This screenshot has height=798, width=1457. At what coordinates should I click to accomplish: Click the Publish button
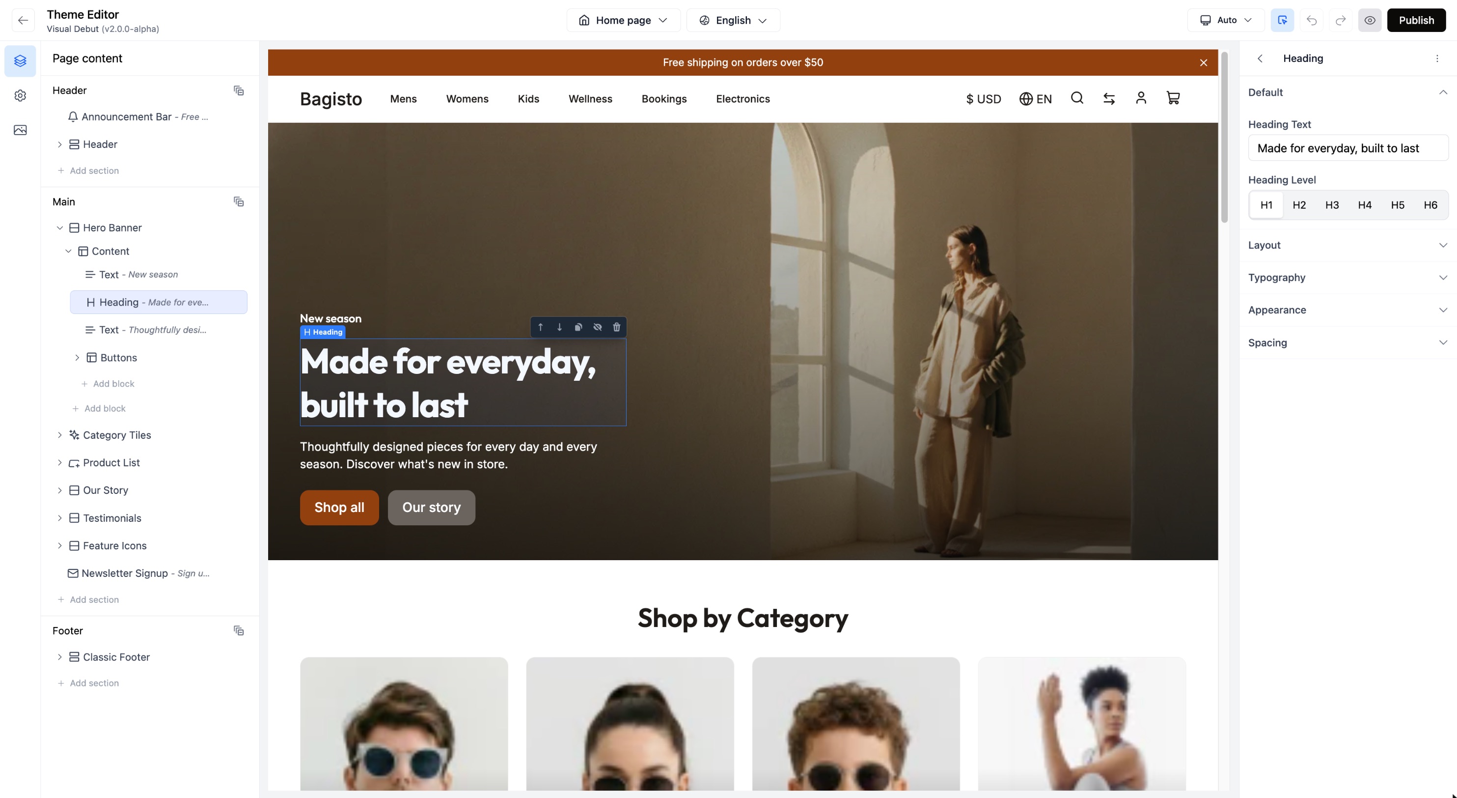coord(1416,20)
